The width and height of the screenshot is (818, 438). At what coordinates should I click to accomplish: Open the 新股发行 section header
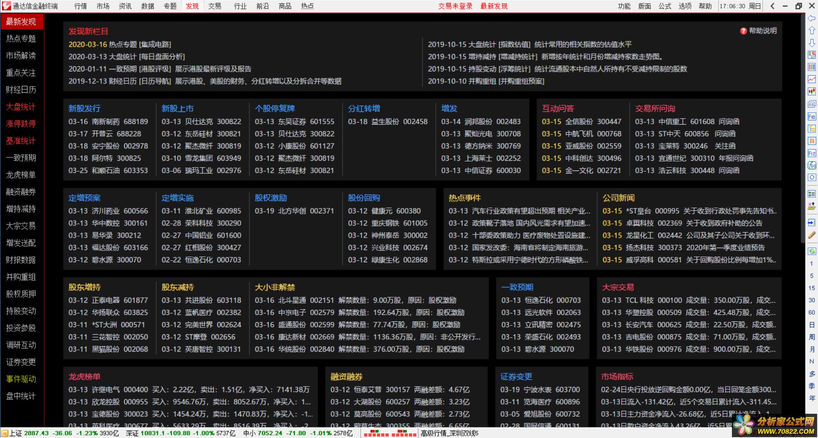pos(84,108)
